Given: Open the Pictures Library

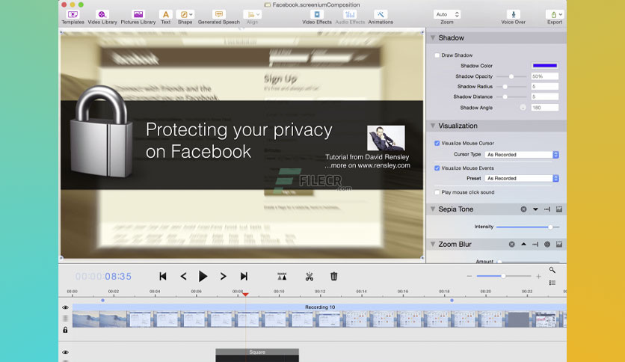Looking at the screenshot, I should pyautogui.click(x=138, y=17).
